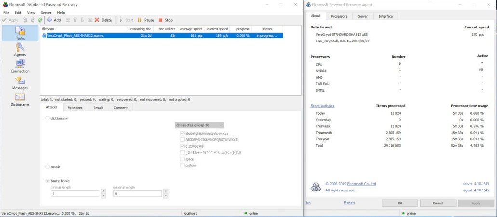This screenshot has height=217, width=497.
Task: Toggle digits 0123456789 checkbox
Action: [182, 146]
